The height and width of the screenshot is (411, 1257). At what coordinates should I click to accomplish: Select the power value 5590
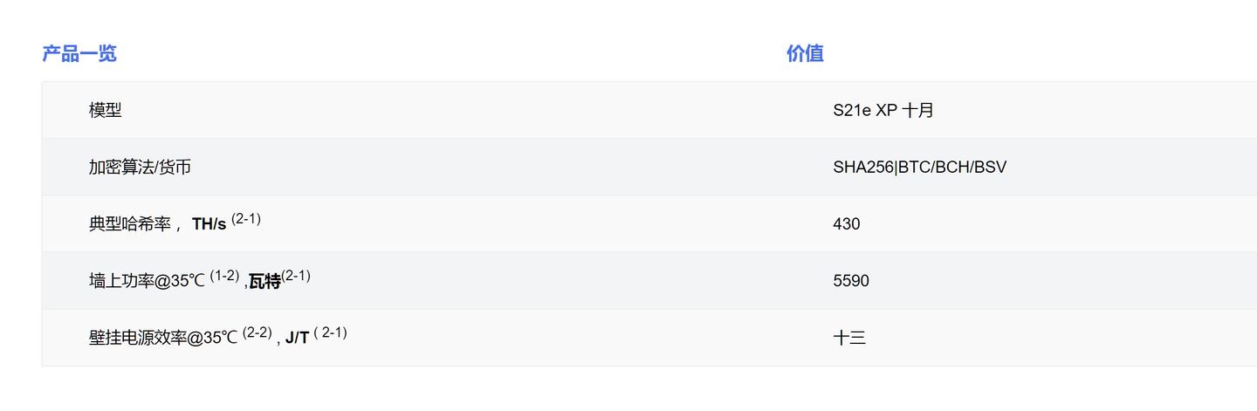(851, 281)
